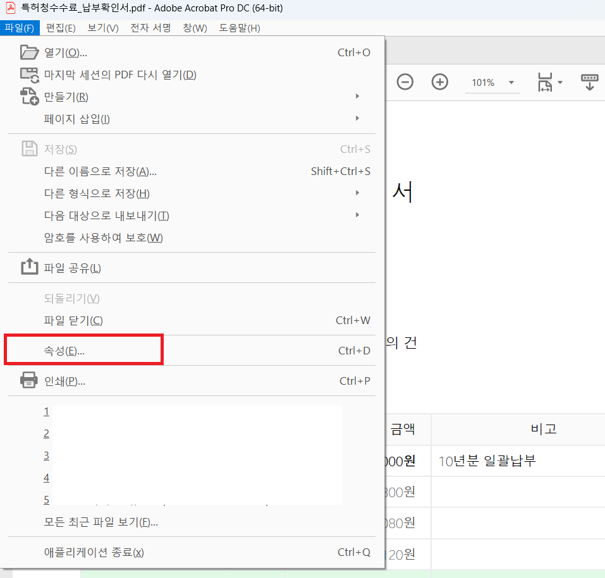Expand the 만들기(R) submenu arrow
Image resolution: width=605 pixels, height=578 pixels.
click(x=357, y=96)
